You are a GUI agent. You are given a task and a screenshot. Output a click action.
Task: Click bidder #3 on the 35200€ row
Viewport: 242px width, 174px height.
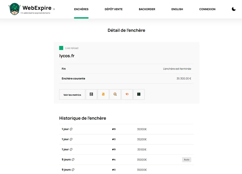coord(114,139)
